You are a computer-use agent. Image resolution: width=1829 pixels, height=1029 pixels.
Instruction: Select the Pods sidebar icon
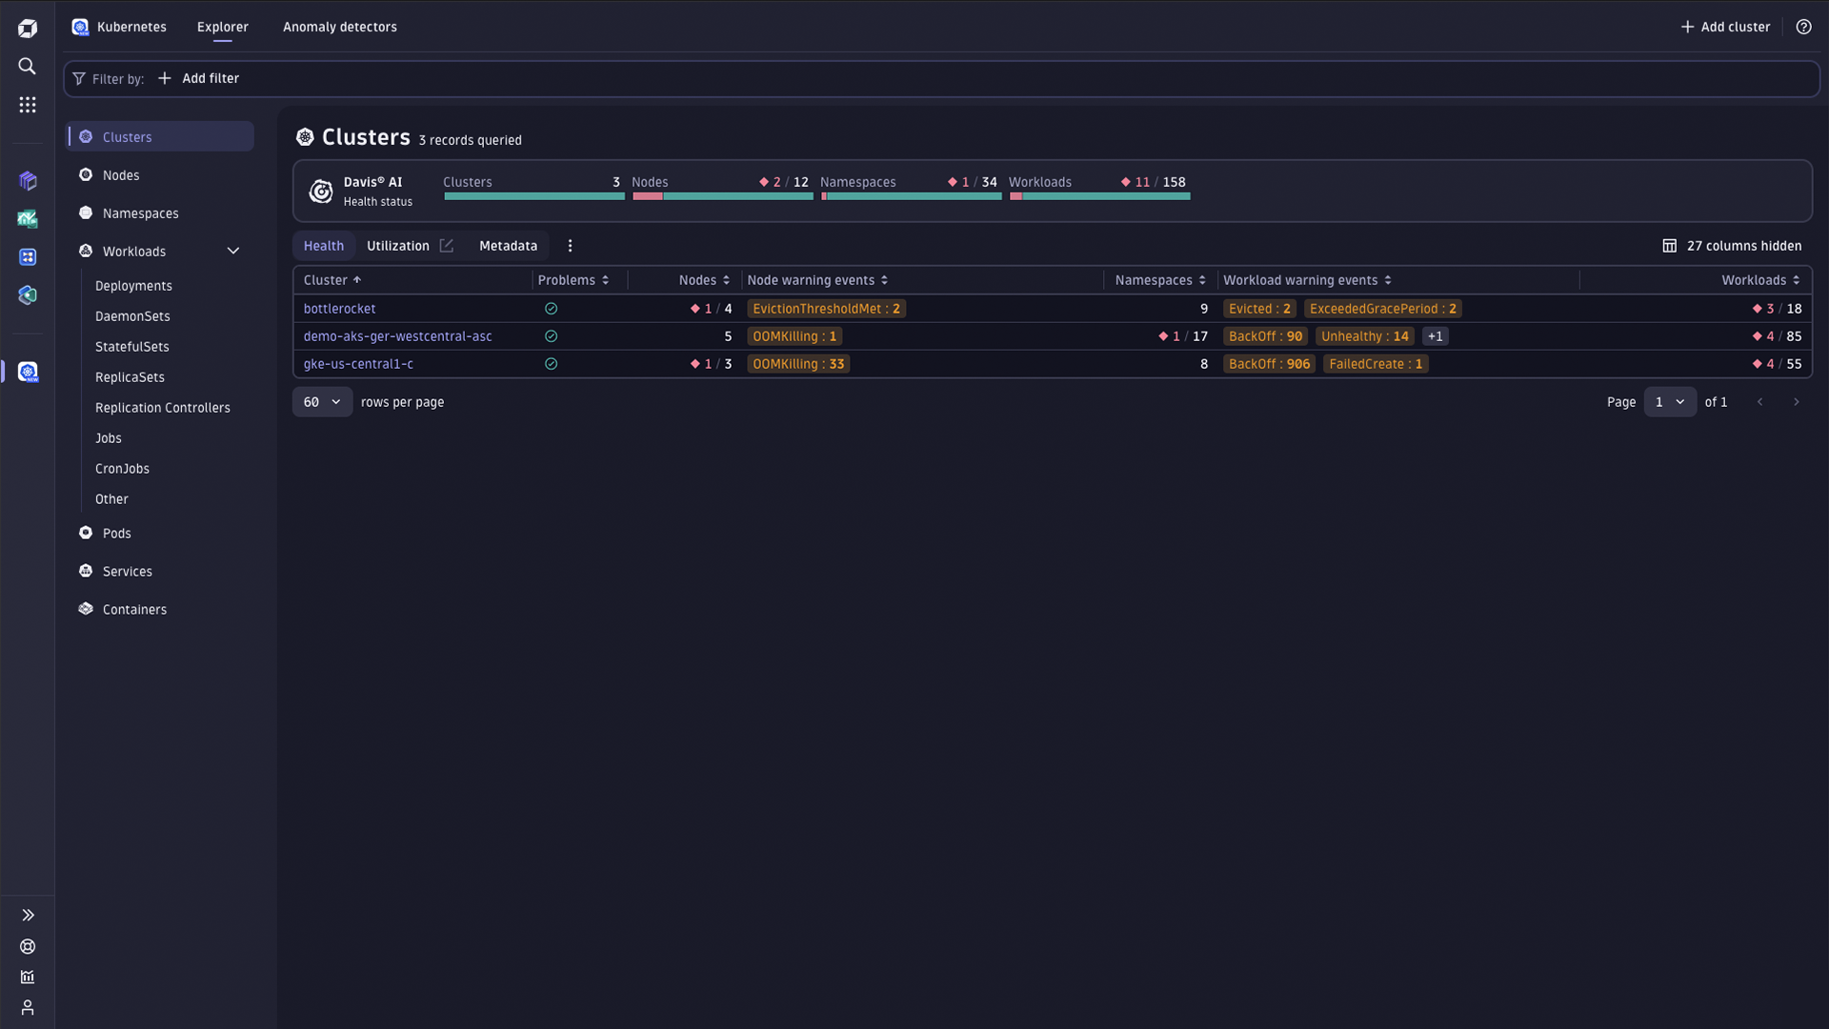[84, 533]
